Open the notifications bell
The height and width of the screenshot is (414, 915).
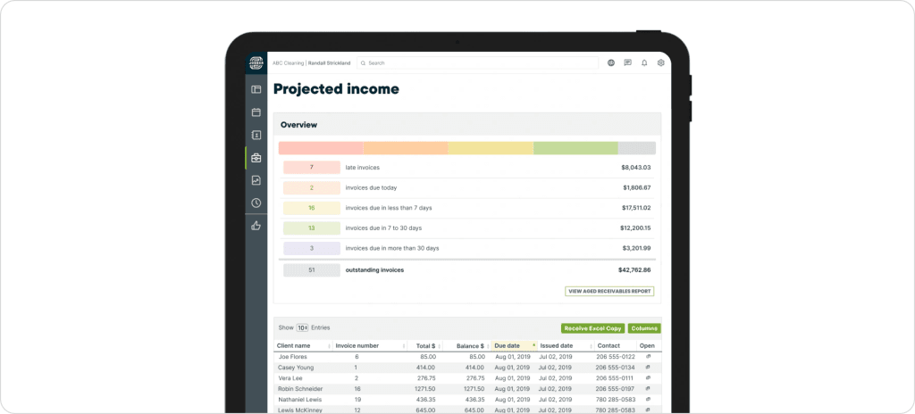[644, 63]
